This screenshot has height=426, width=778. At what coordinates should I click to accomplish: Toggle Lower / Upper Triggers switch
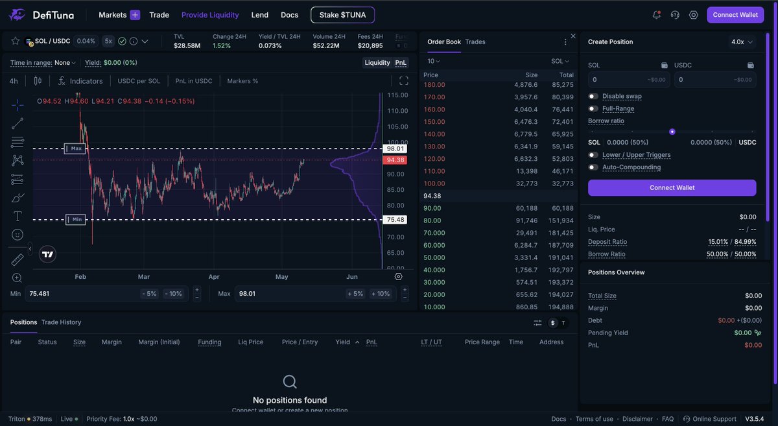click(x=593, y=155)
